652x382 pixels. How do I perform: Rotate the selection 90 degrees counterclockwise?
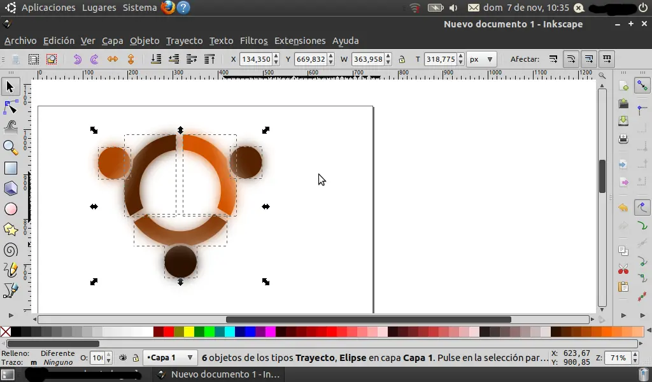pos(77,59)
